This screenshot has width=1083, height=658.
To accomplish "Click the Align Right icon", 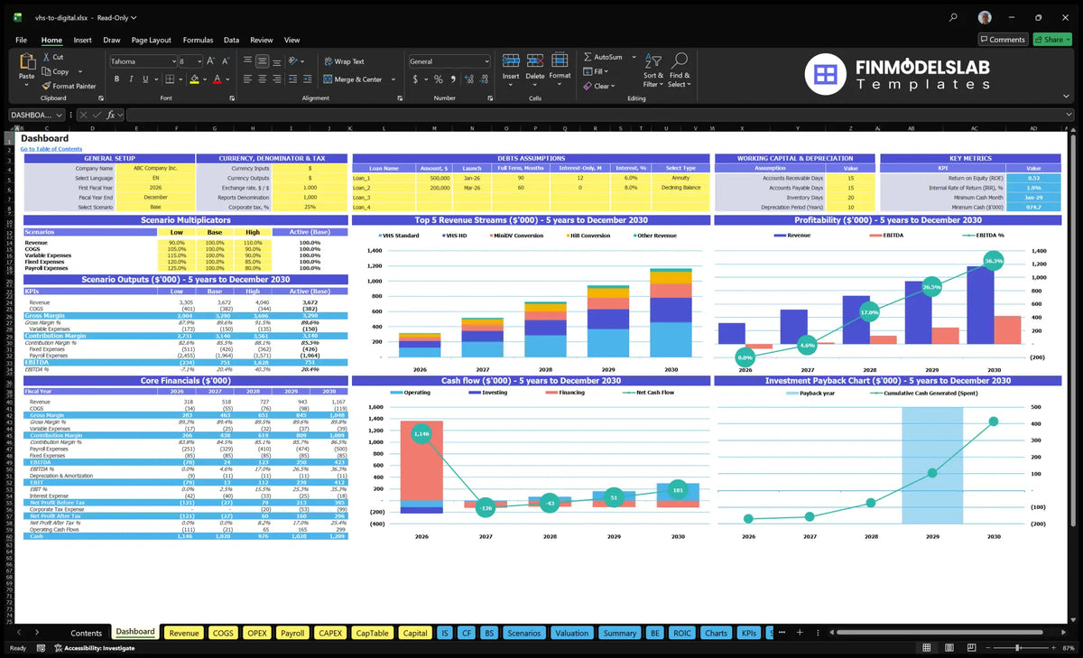I will pos(277,79).
